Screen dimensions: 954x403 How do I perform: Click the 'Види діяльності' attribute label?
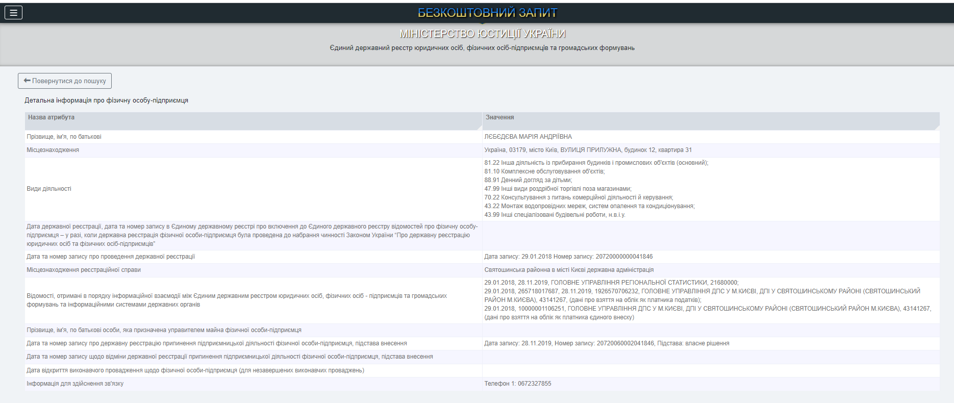click(x=49, y=189)
